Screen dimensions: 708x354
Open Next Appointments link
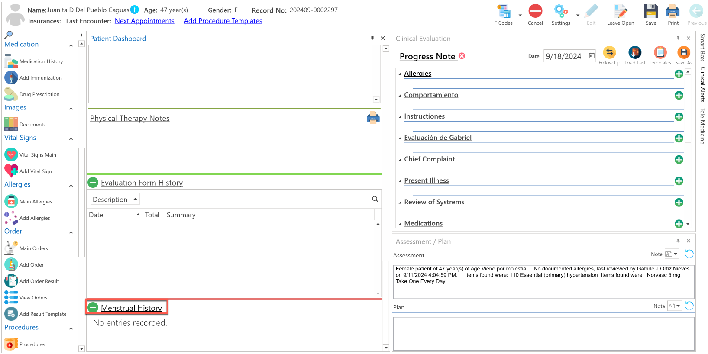tap(145, 21)
